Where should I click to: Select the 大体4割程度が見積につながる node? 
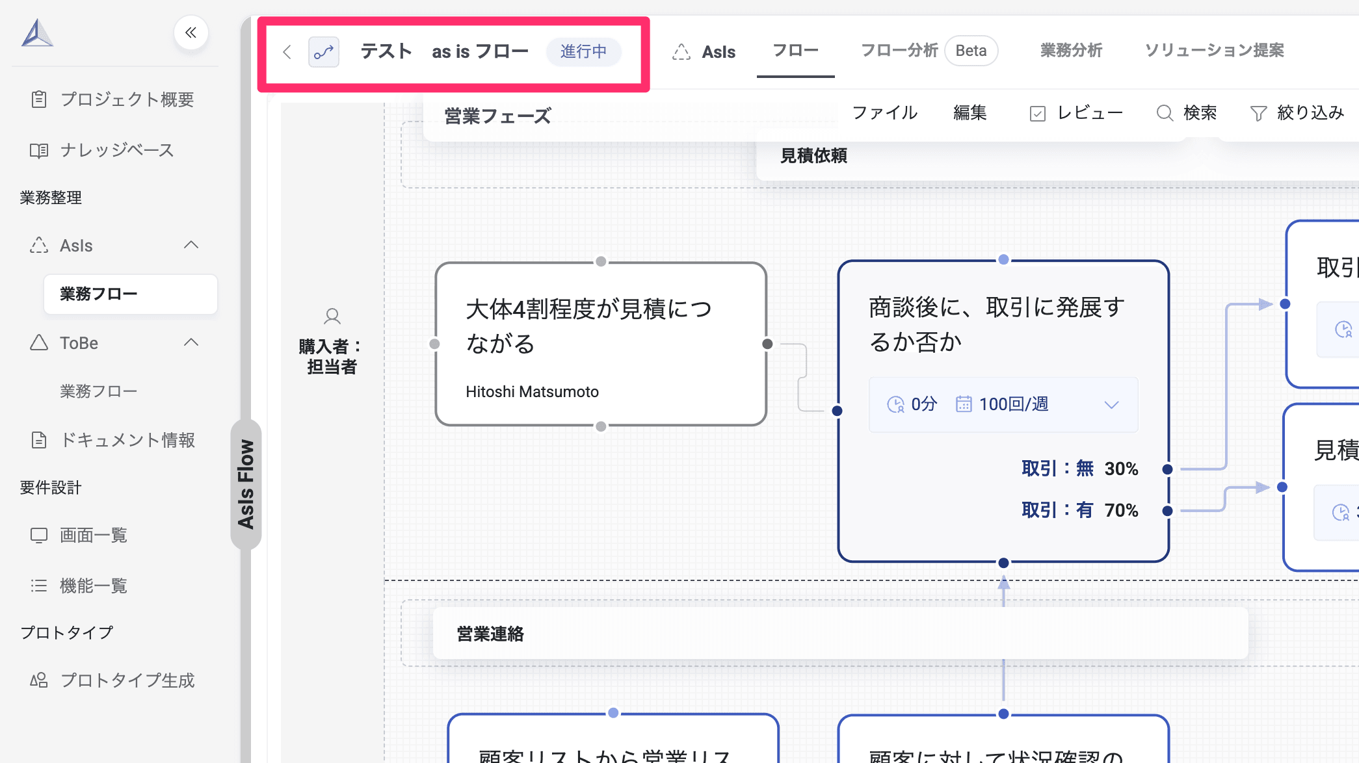(600, 344)
